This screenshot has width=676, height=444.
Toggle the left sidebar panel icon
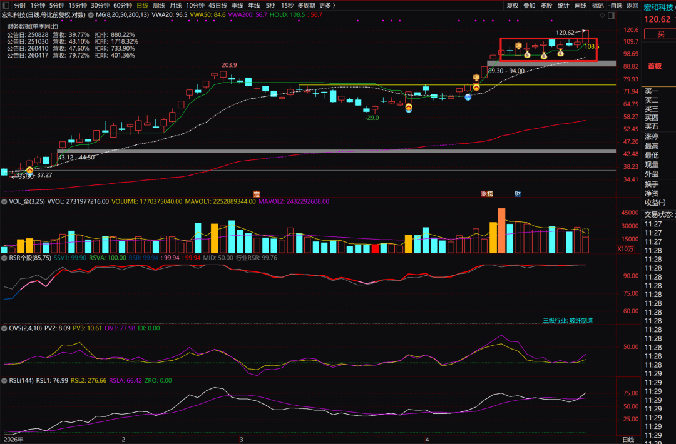6,5
